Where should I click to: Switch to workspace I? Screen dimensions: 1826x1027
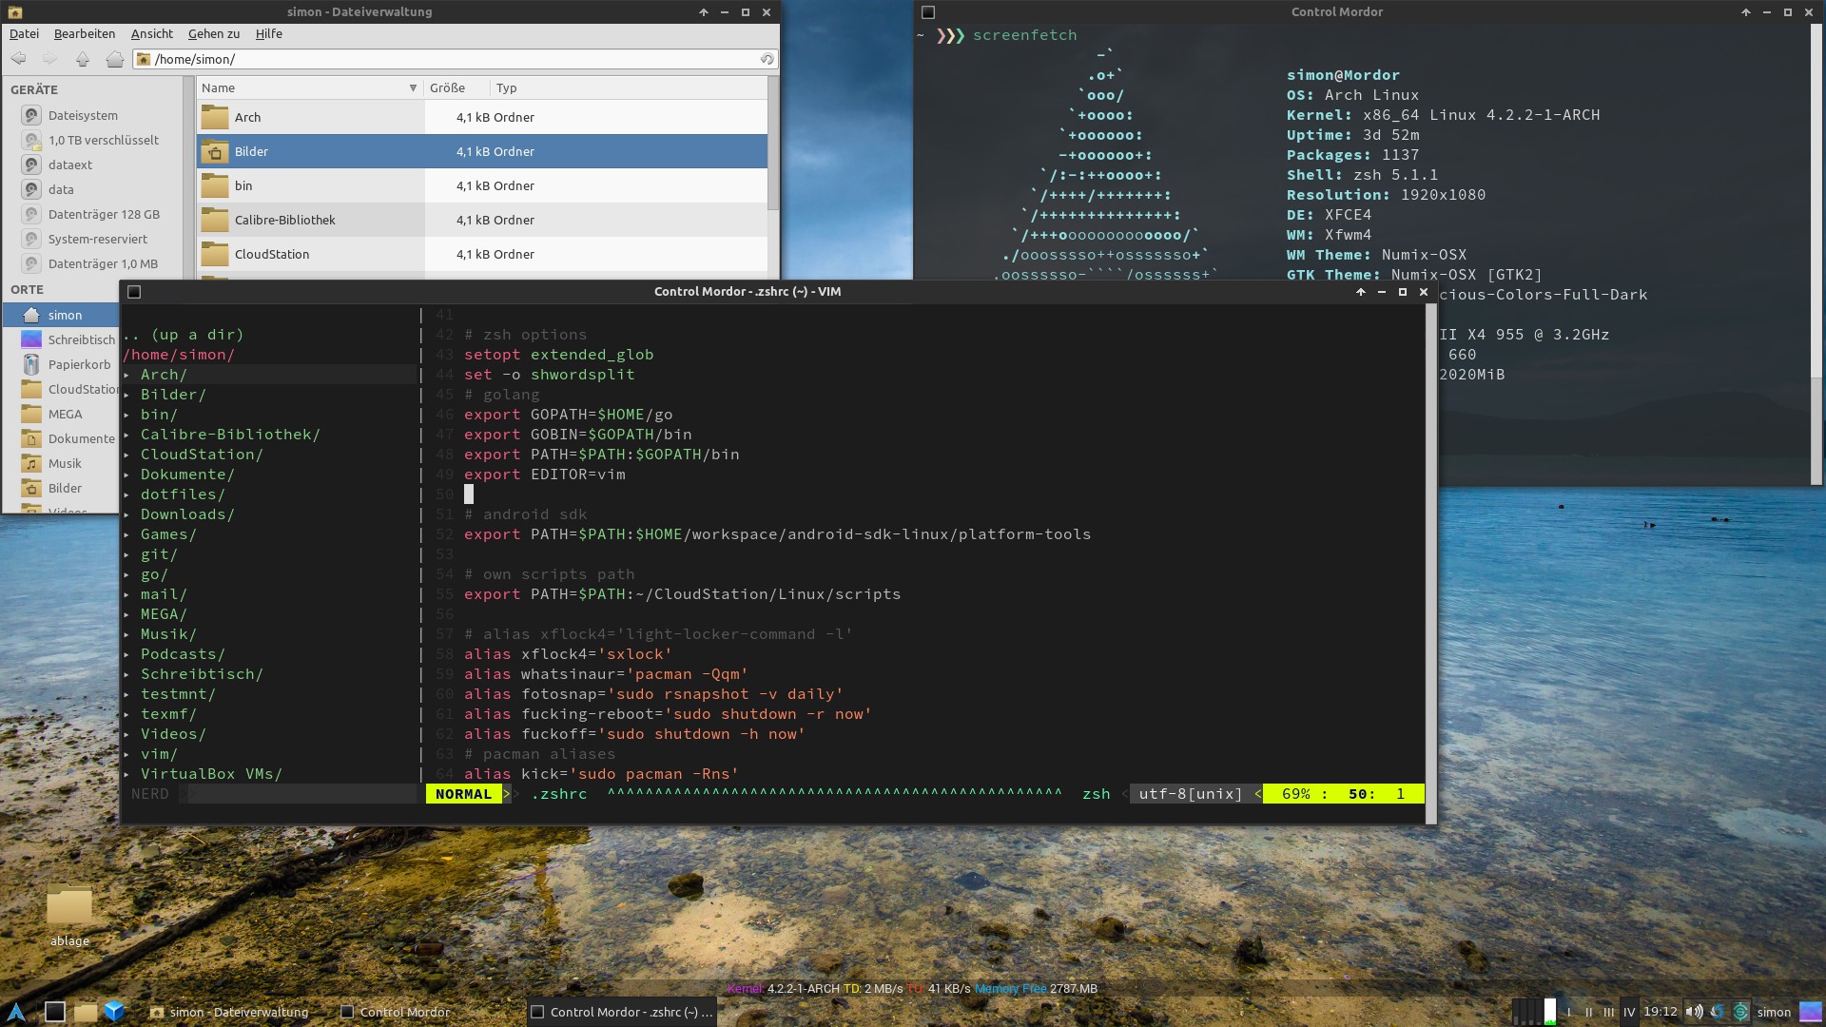(x=1569, y=1012)
